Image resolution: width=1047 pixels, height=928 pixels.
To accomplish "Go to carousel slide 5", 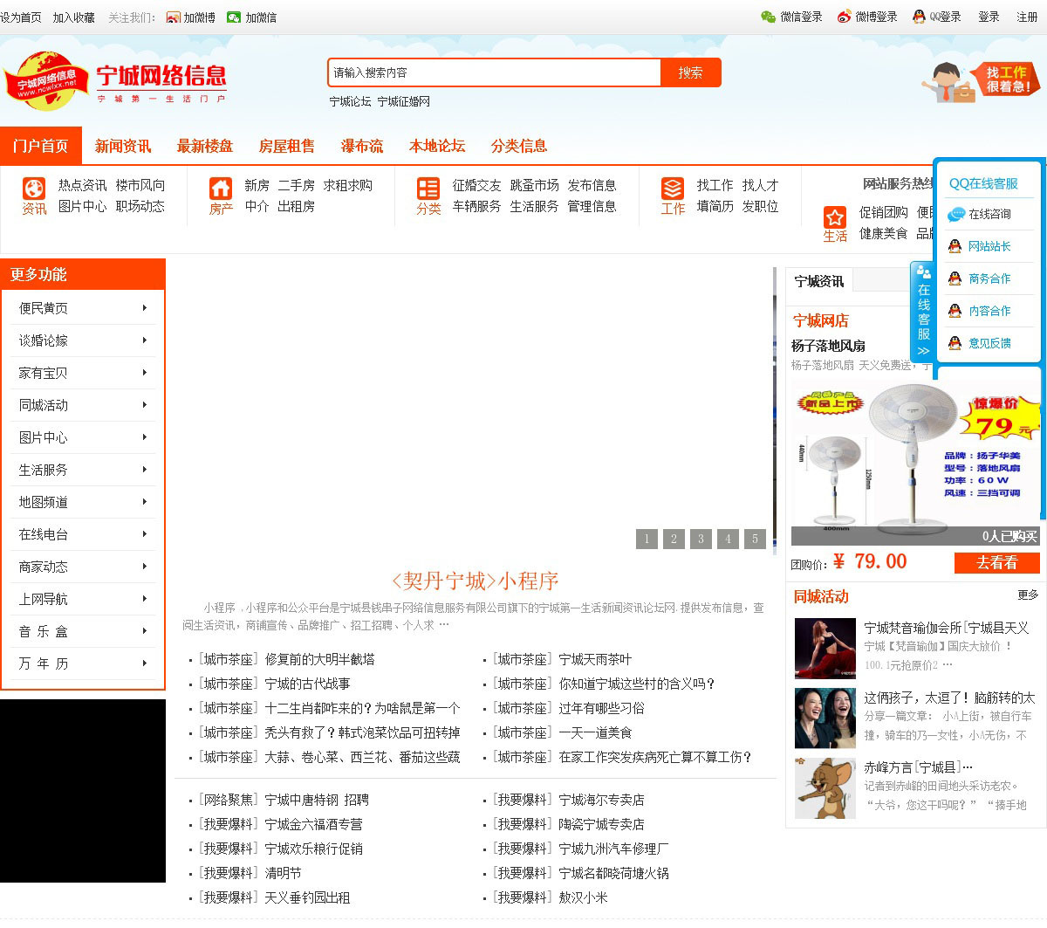I will (x=755, y=539).
